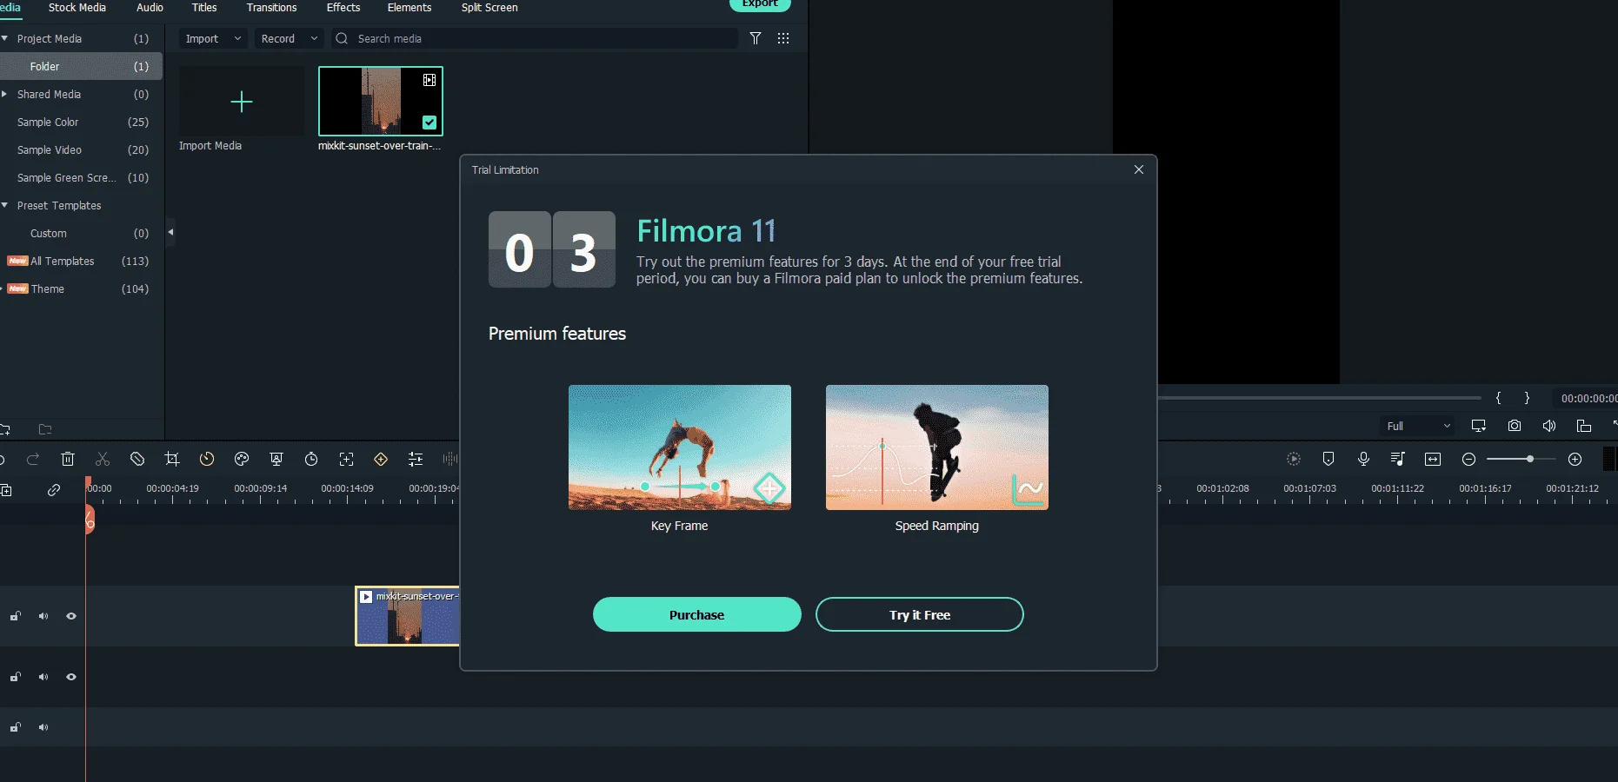Zoom in the timeline with the plus icon
The width and height of the screenshot is (1618, 782).
click(x=1575, y=459)
